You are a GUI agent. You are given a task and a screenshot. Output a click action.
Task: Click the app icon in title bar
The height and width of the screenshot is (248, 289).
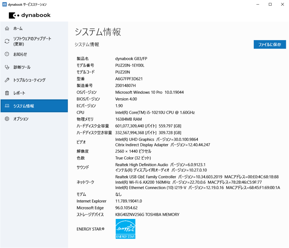(x=5, y=4)
